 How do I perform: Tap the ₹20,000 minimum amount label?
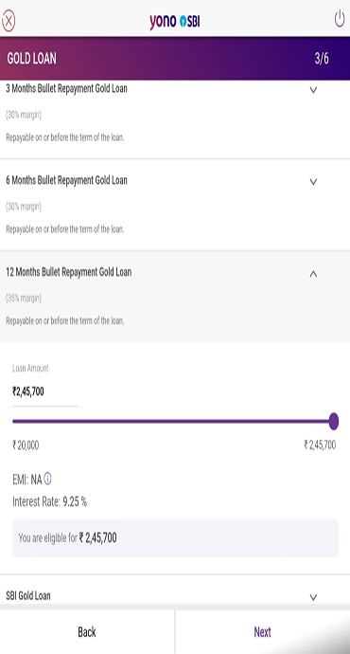click(x=26, y=445)
